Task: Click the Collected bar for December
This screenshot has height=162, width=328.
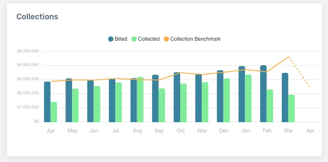Action: (227, 100)
